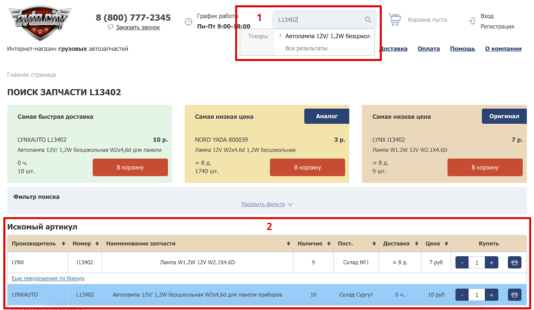
Task: Click Склад №1 cell
Action: (x=356, y=262)
